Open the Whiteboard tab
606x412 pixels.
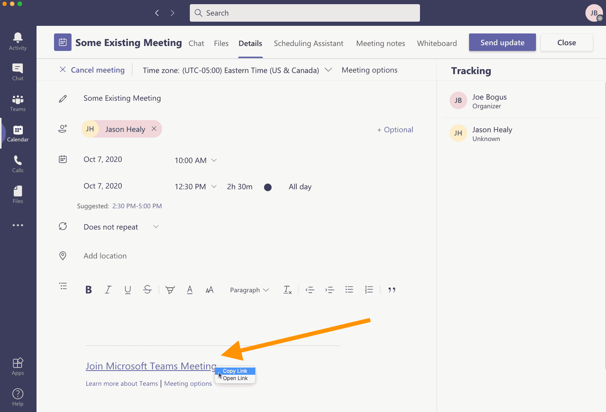(x=437, y=43)
